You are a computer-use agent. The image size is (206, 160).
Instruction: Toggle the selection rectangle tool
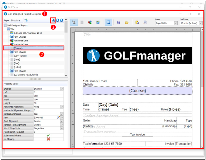108,22
